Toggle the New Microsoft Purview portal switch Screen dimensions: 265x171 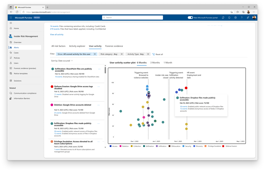pos(190,17)
